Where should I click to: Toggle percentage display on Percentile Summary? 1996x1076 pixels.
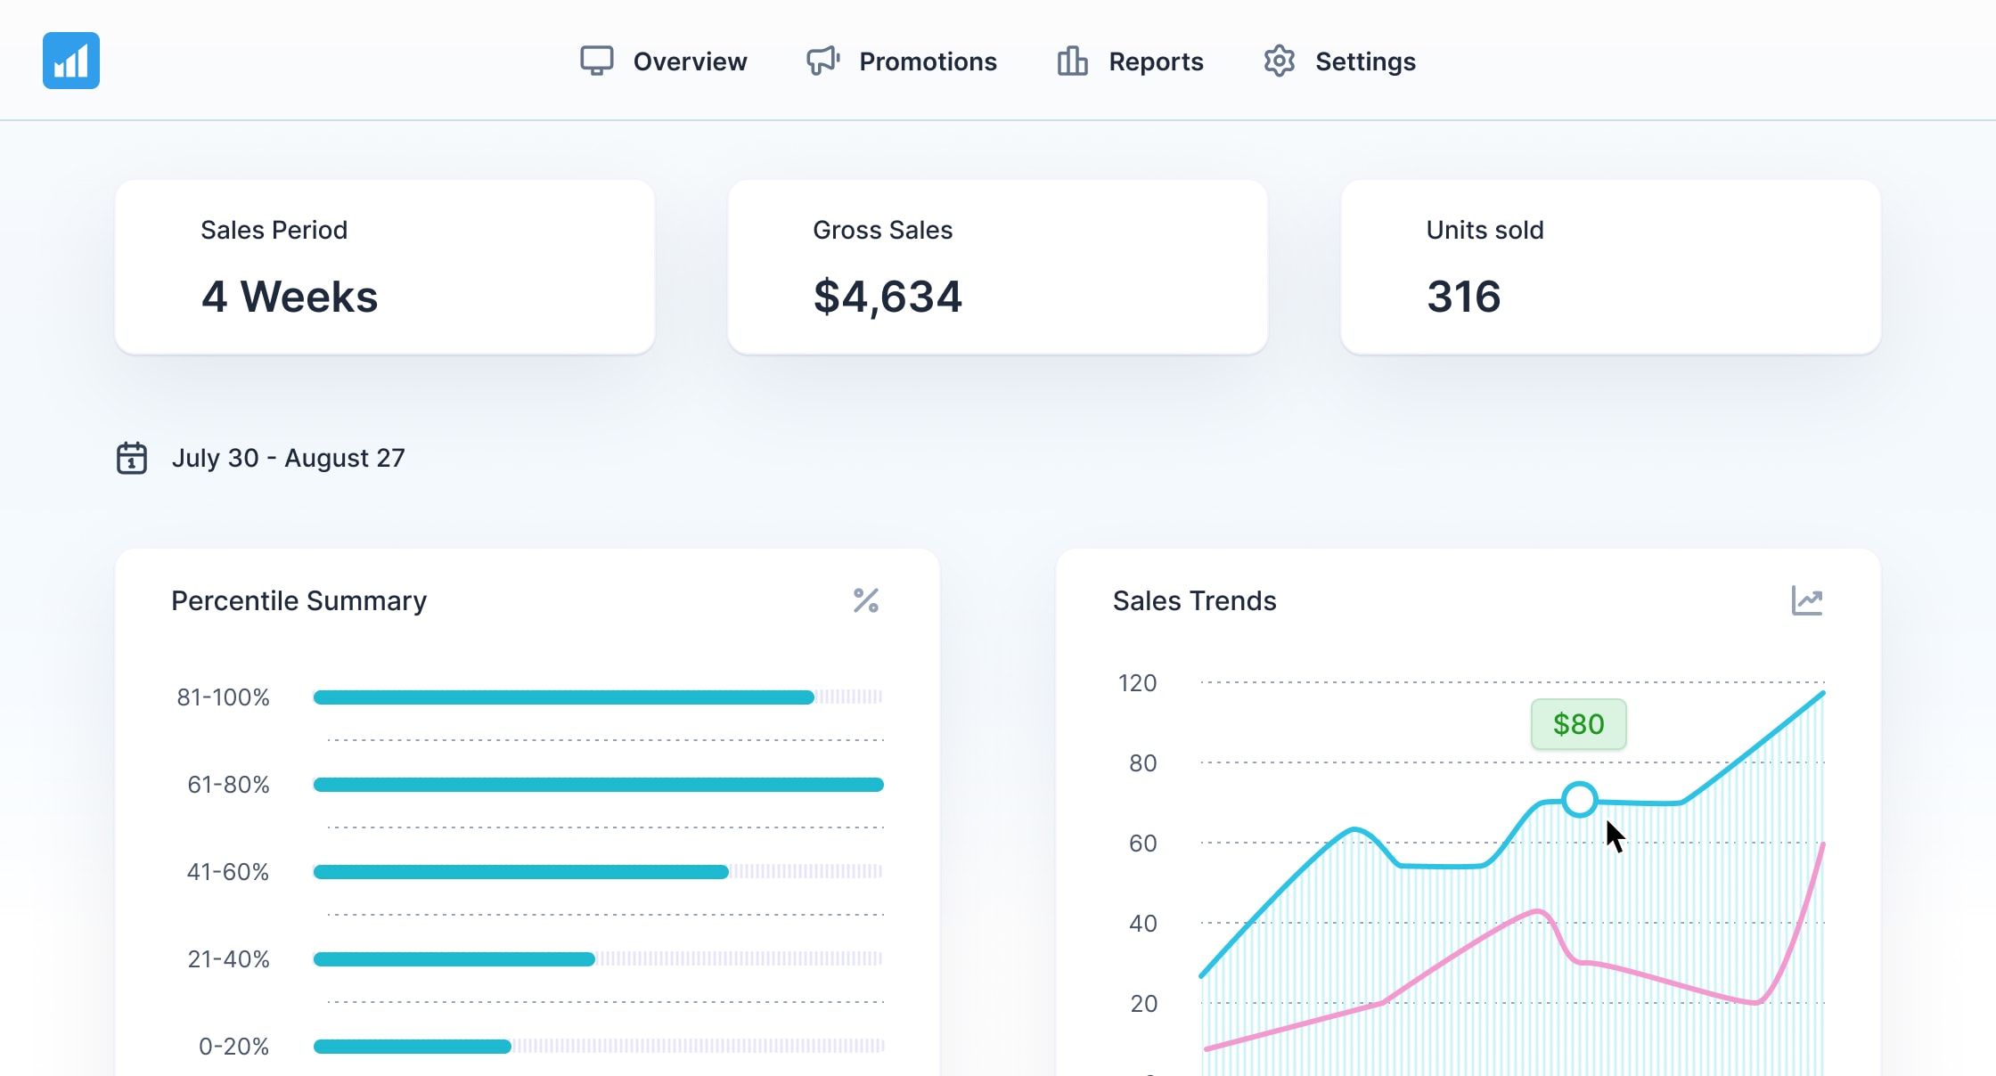865,601
